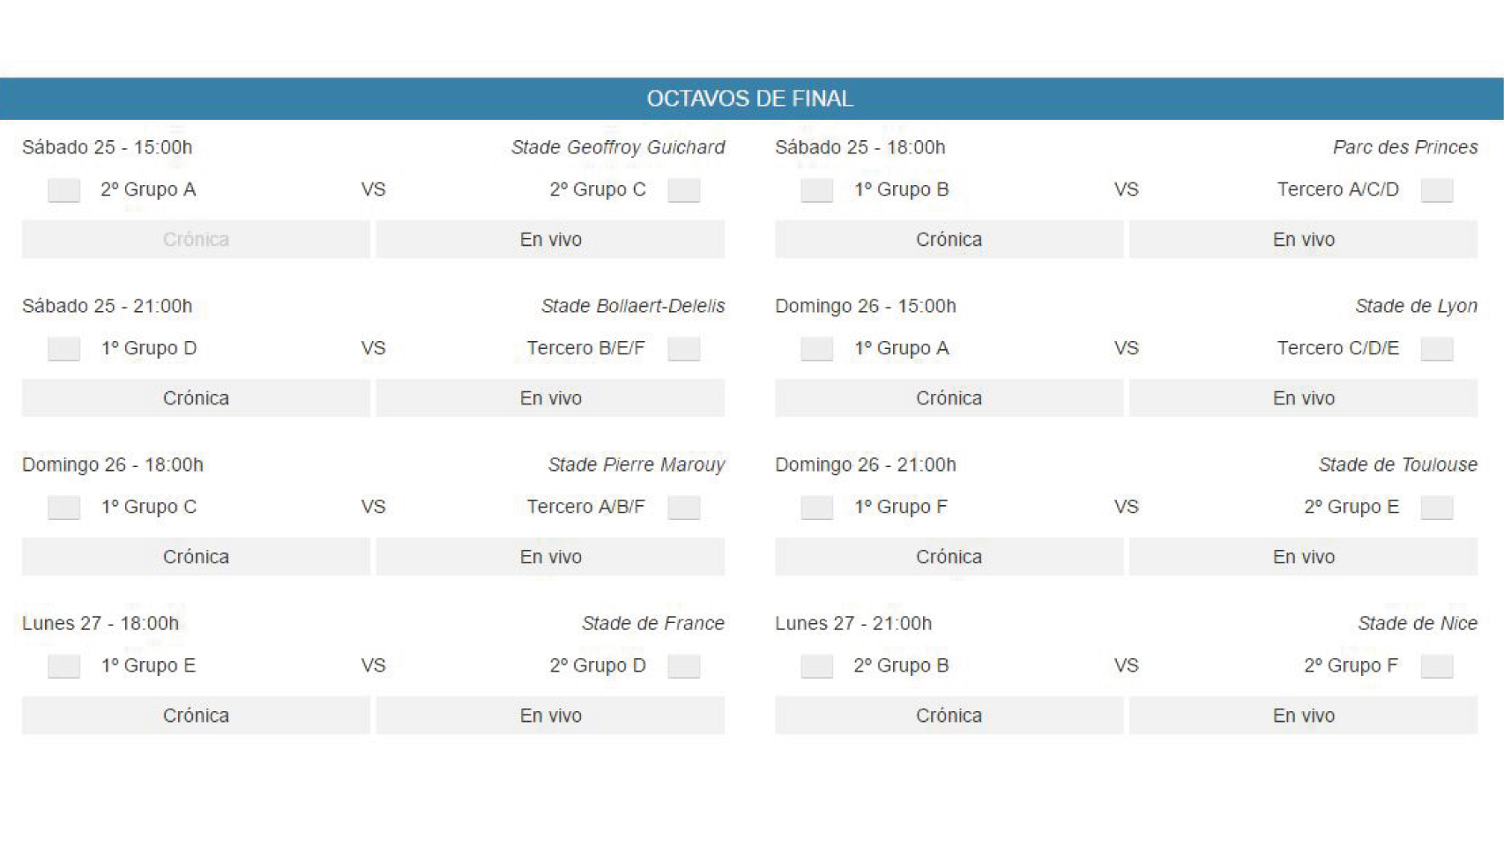
Task: Open Crónica for Stade de France match
Action: tap(196, 716)
